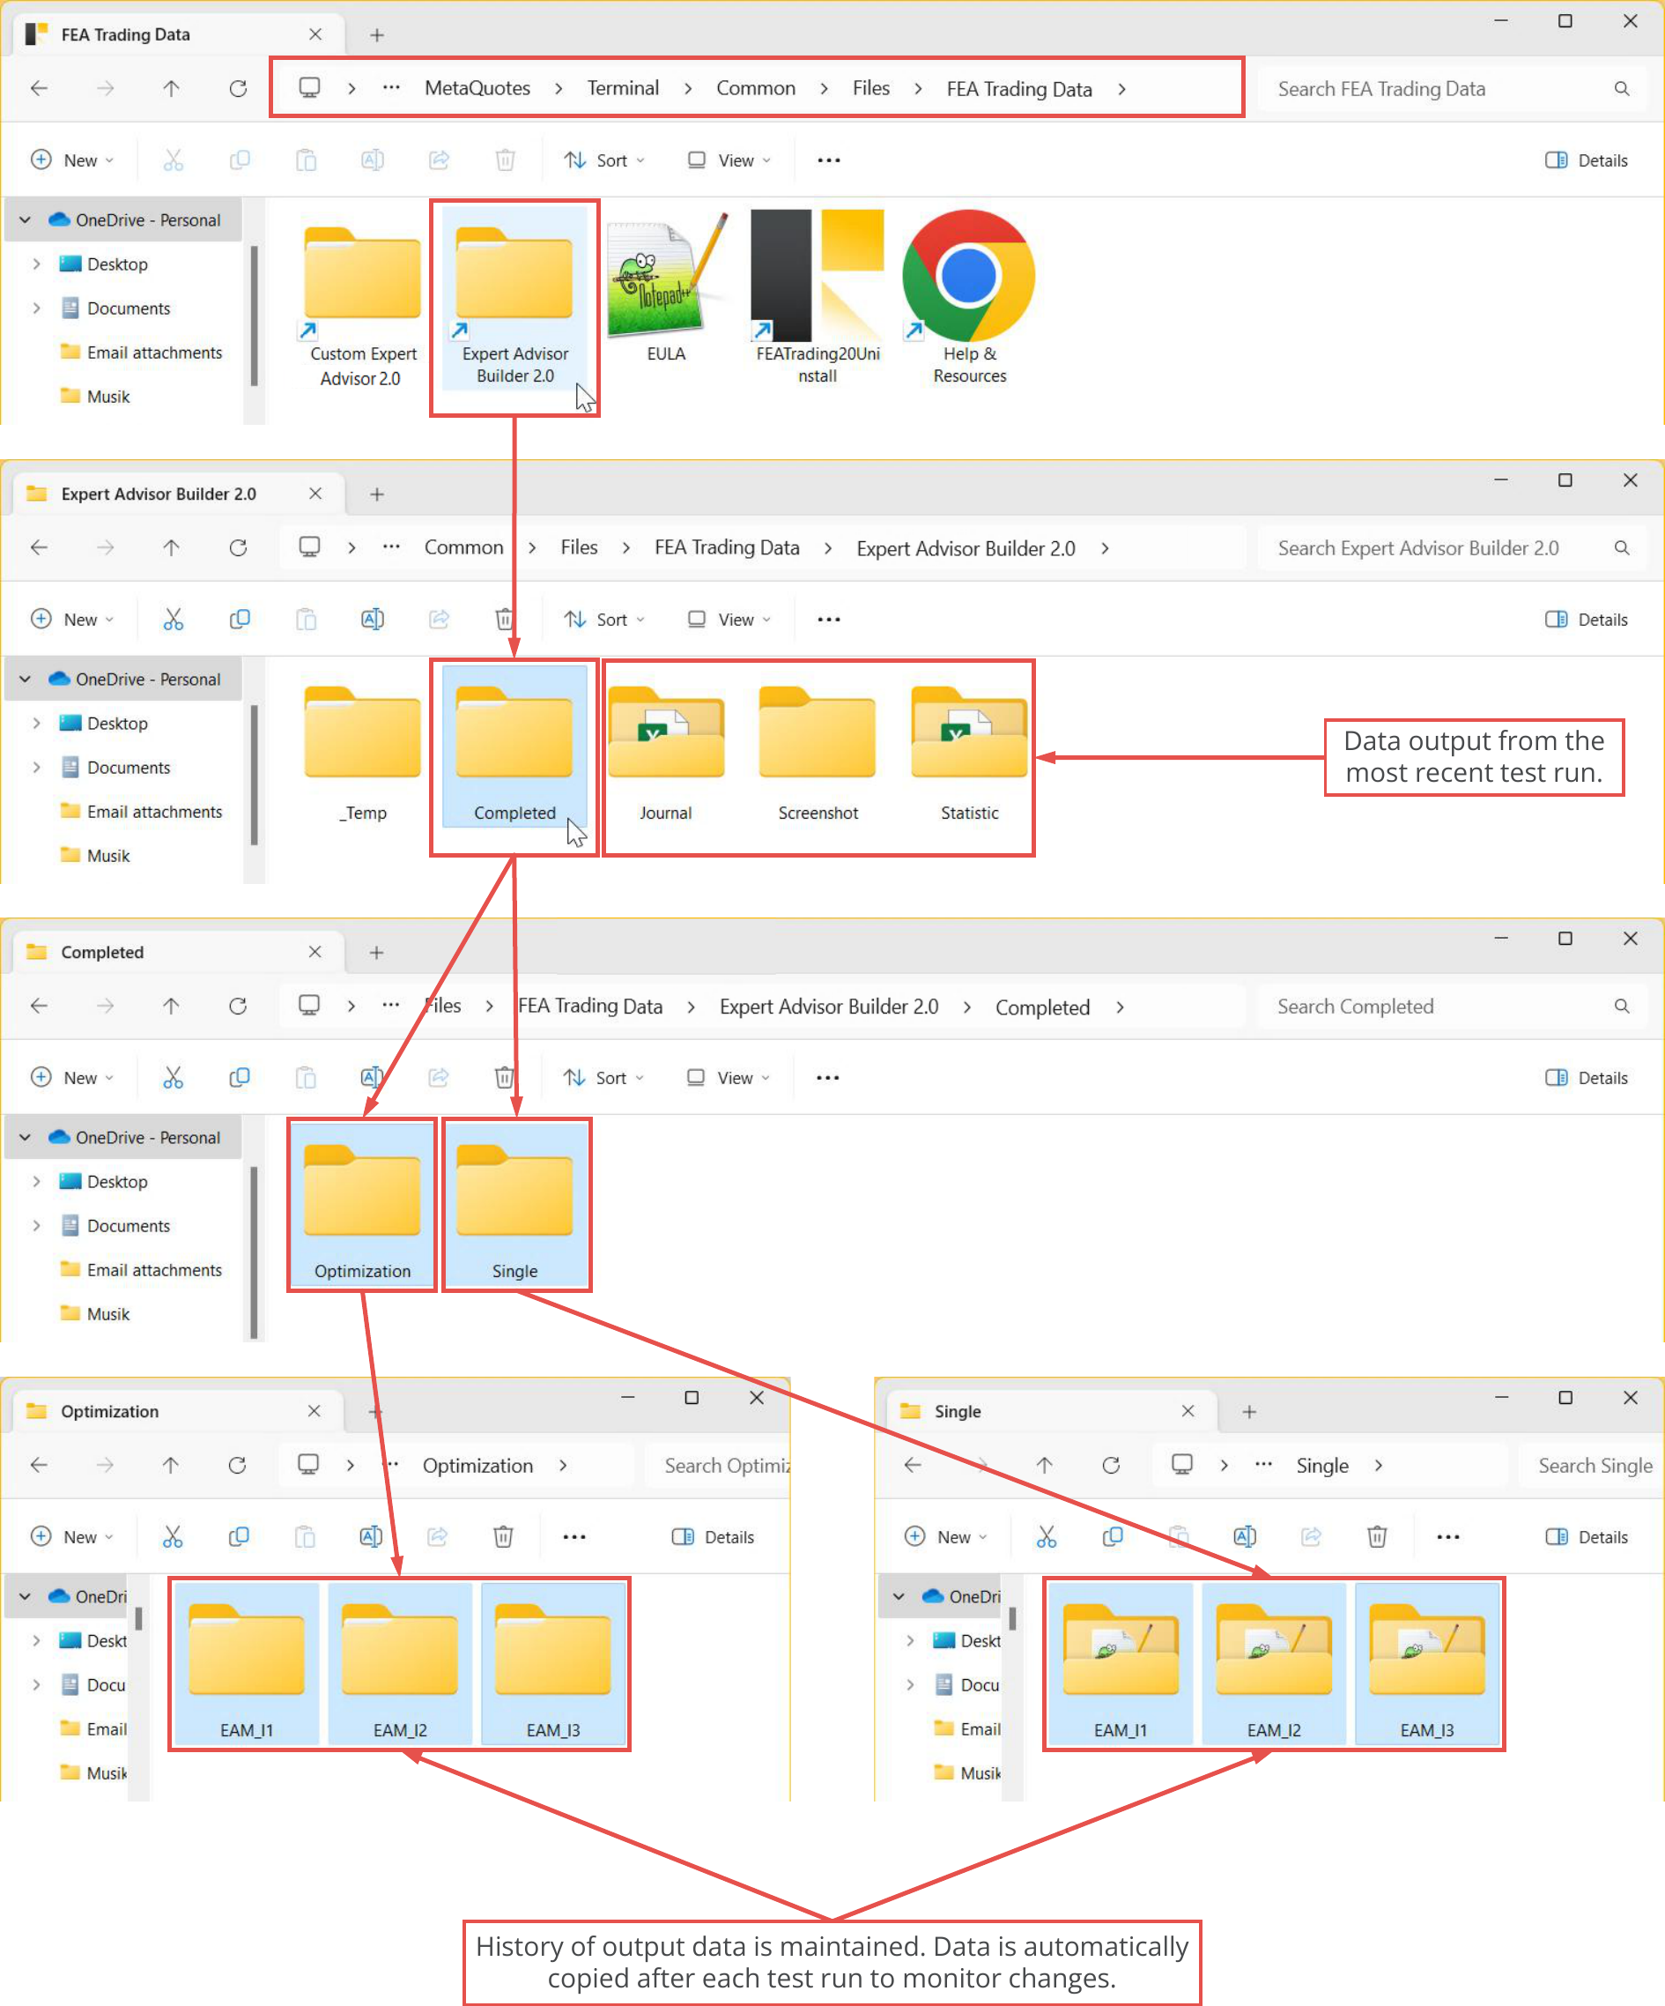The width and height of the screenshot is (1665, 2006).
Task: Open Sort dropdown in Completed window
Action: 604,1078
